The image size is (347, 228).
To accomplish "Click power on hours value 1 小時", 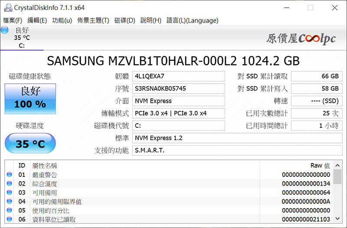I will click(x=317, y=126).
